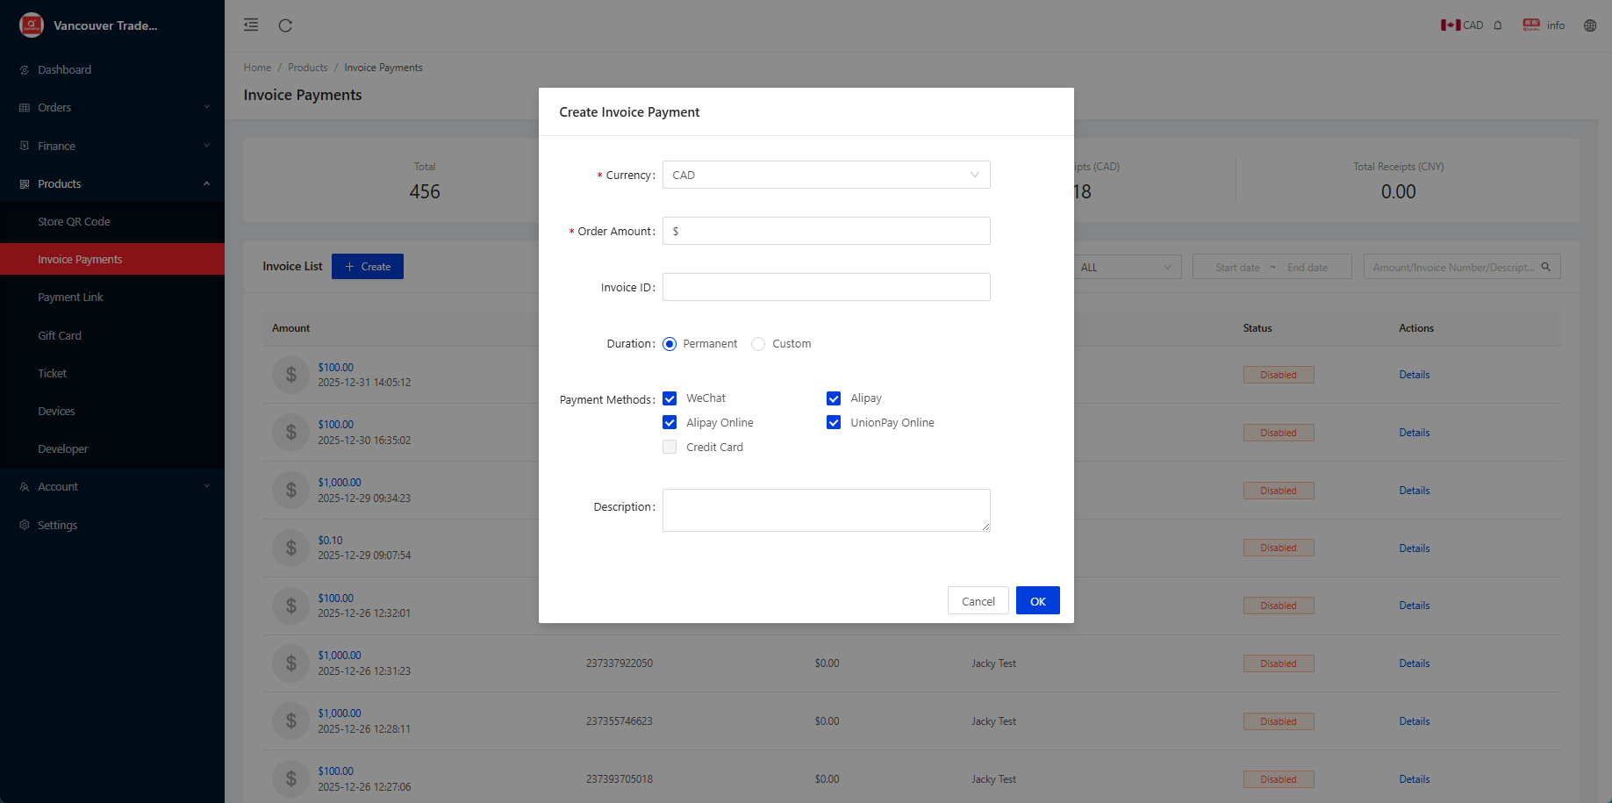
Task: Expand the Orders sidebar menu
Action: point(112,108)
